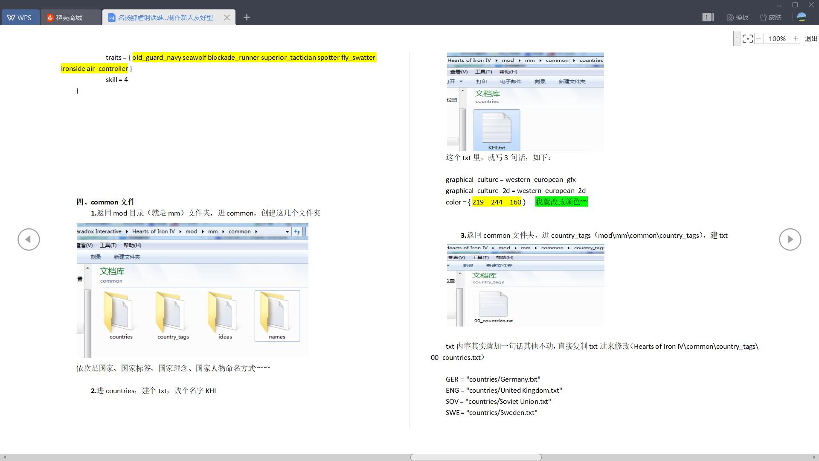
Task: Click the line skill = 4
Action: (x=117, y=80)
